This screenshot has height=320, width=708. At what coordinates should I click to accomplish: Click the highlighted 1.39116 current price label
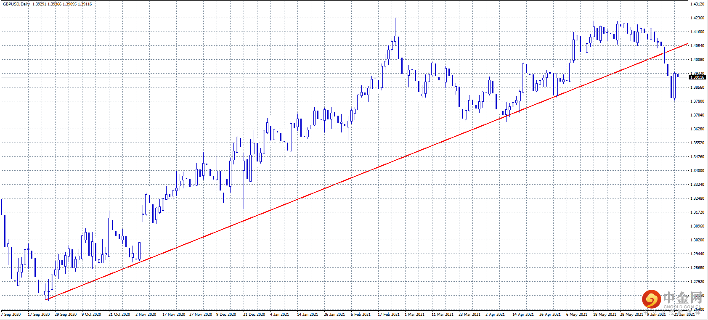click(x=697, y=77)
